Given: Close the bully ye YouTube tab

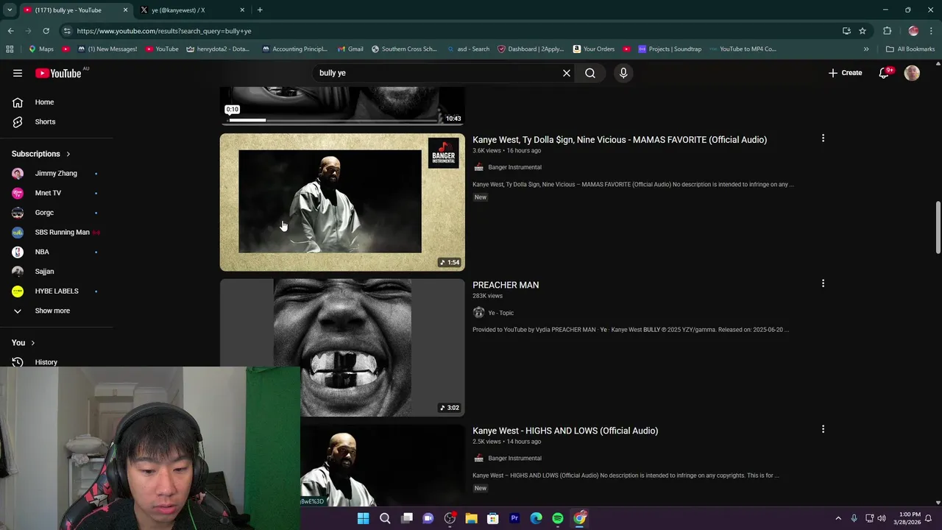Looking at the screenshot, I should (125, 10).
